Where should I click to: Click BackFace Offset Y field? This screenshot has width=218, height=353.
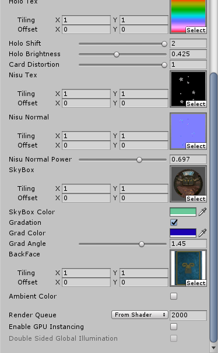pos(144,282)
